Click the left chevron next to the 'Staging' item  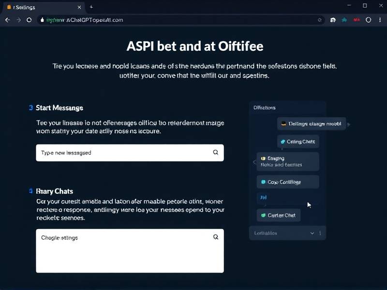[x=254, y=162]
